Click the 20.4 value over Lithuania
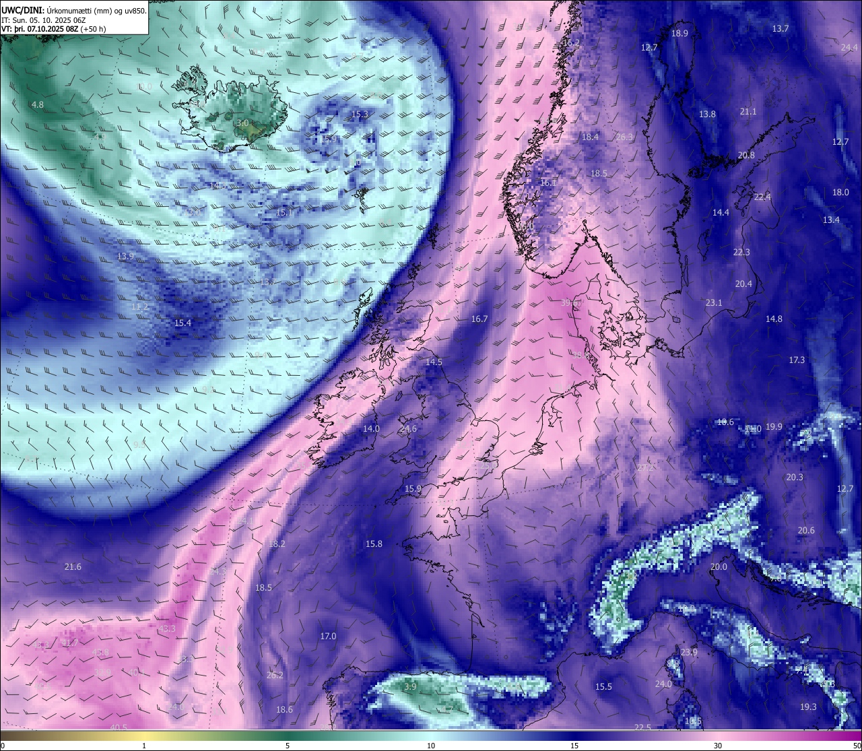Viewport: 862px width, 751px height. pyautogui.click(x=743, y=284)
